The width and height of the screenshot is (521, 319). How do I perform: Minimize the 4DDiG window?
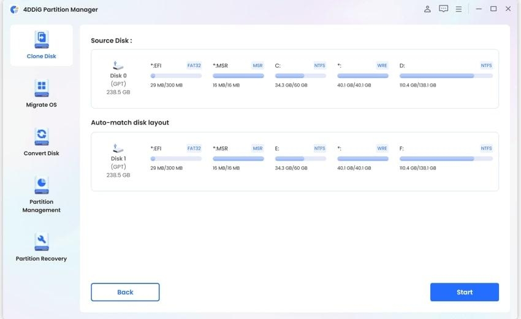pyautogui.click(x=479, y=9)
